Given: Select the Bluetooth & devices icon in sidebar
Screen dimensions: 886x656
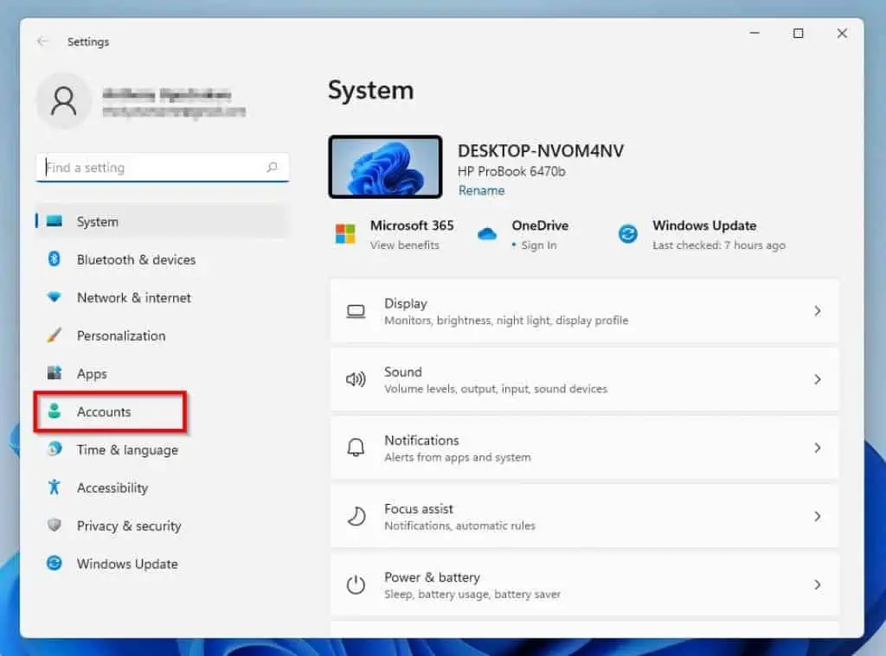Looking at the screenshot, I should pyautogui.click(x=54, y=259).
